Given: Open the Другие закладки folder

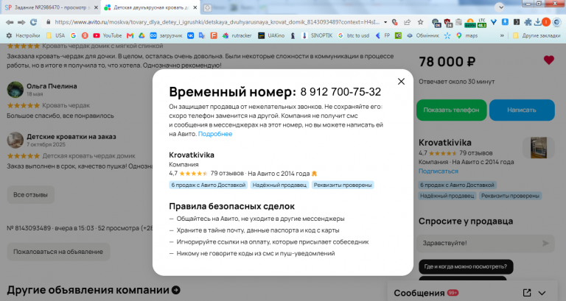Looking at the screenshot, I should tap(537, 35).
